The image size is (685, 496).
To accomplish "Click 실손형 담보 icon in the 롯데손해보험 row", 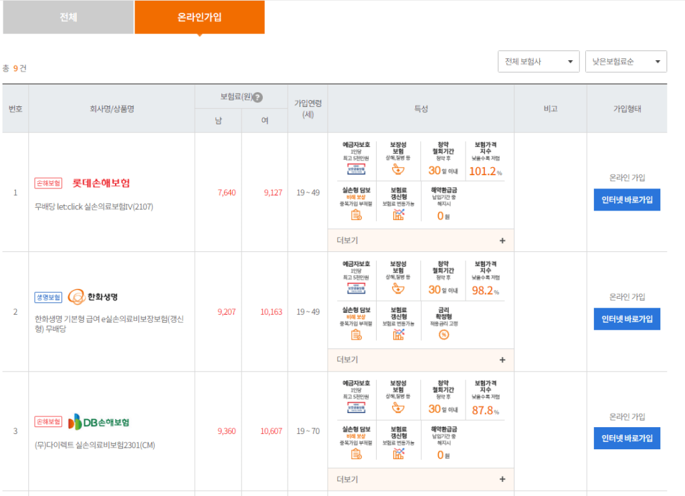I will pyautogui.click(x=356, y=215).
